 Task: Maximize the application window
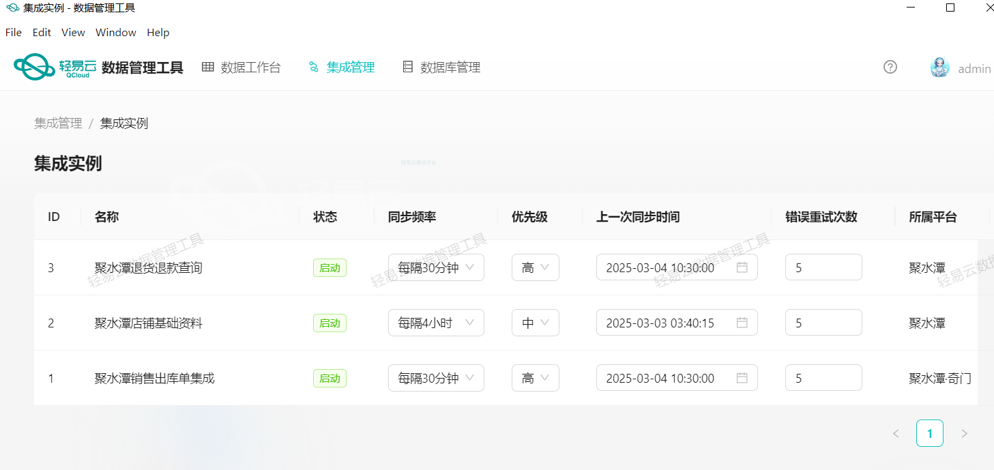point(950,8)
